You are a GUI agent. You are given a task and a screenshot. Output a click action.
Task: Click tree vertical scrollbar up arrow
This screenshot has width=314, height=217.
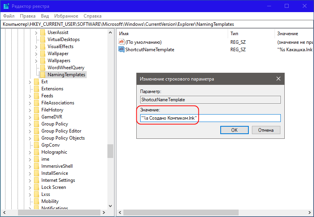click(111, 32)
